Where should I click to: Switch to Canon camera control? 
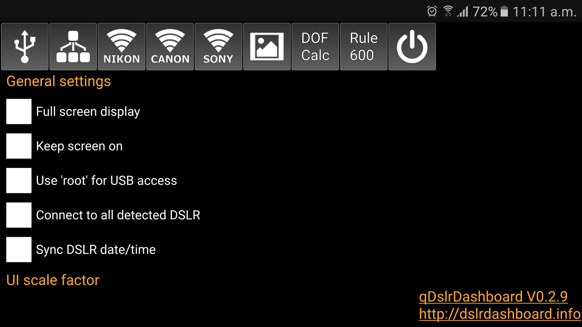[169, 47]
